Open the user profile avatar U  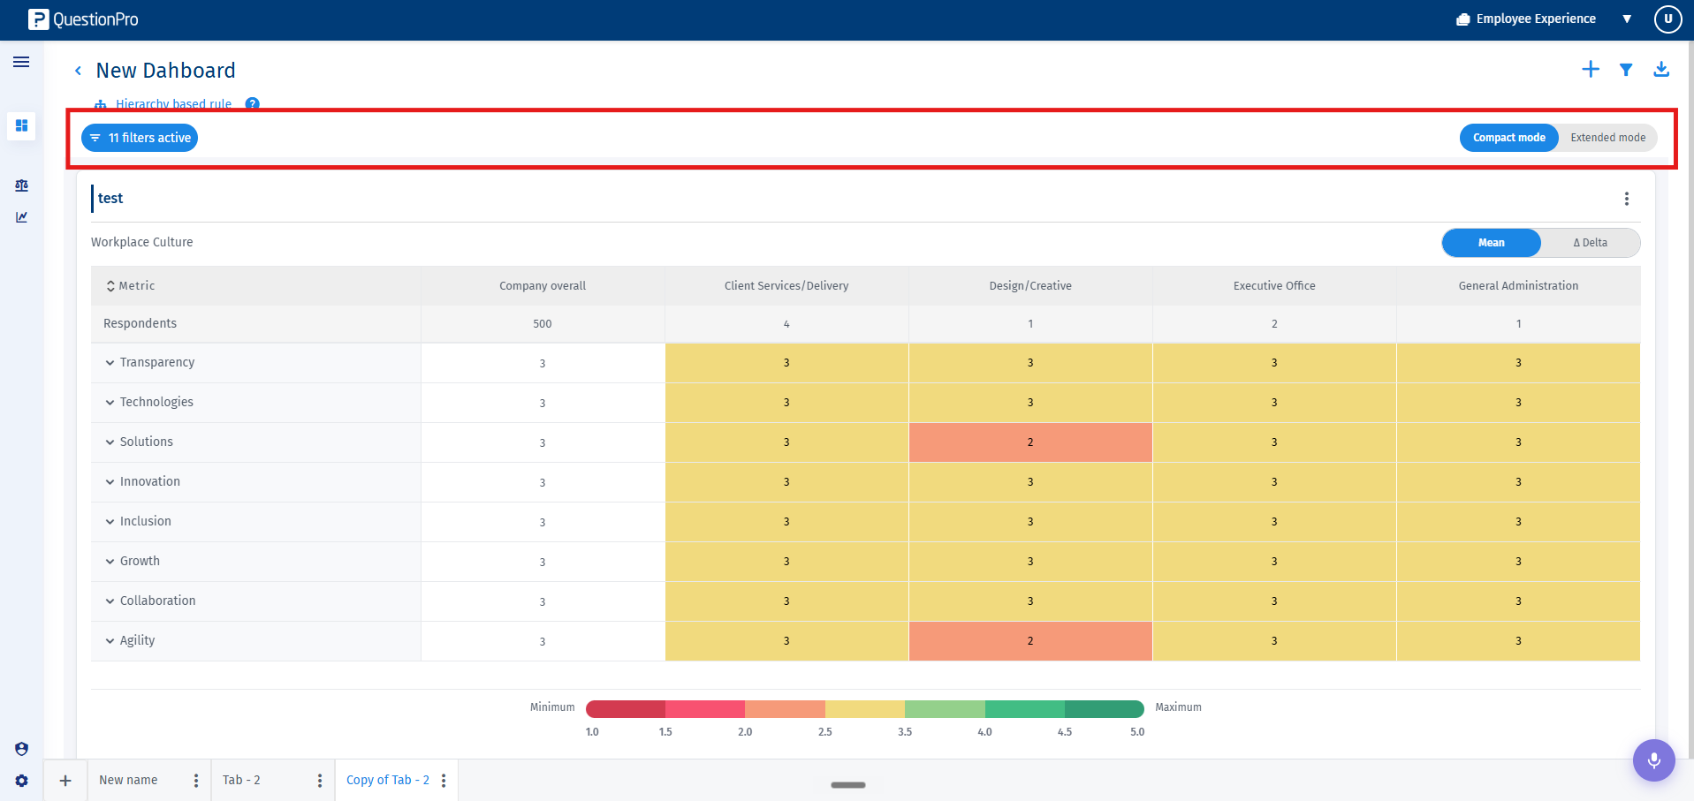[x=1667, y=19]
